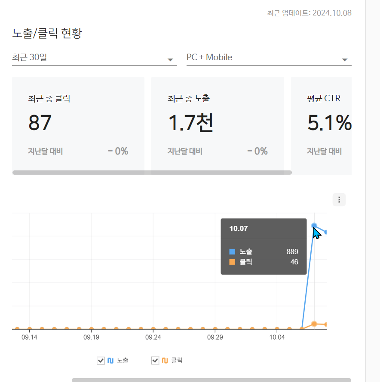Click the 최근 업데이트: 2024.10.08 text
The image size is (380, 382).
(309, 13)
